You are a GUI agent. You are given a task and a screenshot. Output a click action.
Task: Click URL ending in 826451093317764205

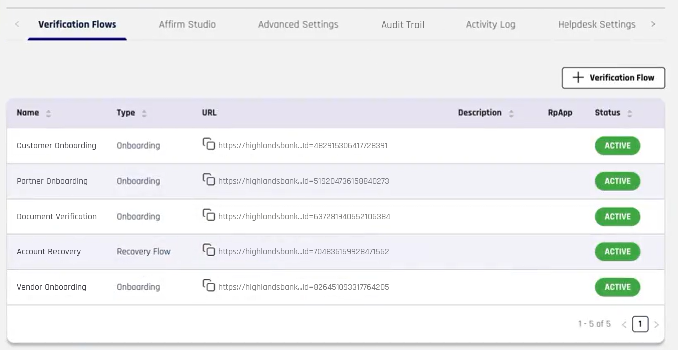[304, 287]
